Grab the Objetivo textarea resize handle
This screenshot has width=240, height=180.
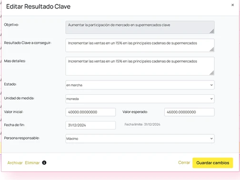click(212, 31)
